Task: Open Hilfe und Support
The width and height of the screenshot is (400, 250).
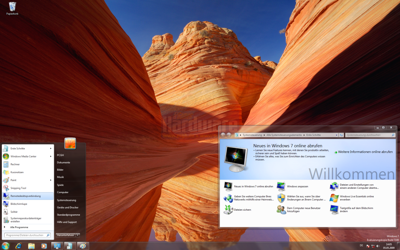Action: [x=67, y=222]
